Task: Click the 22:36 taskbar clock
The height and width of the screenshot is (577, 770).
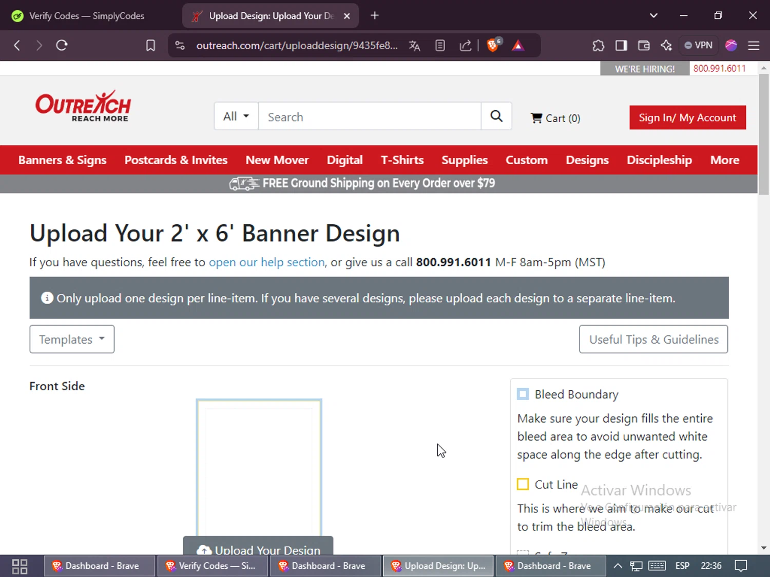Action: click(x=711, y=566)
